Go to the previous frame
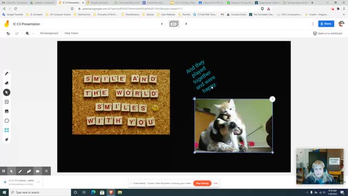This screenshot has height=196, width=348. pos(162,24)
